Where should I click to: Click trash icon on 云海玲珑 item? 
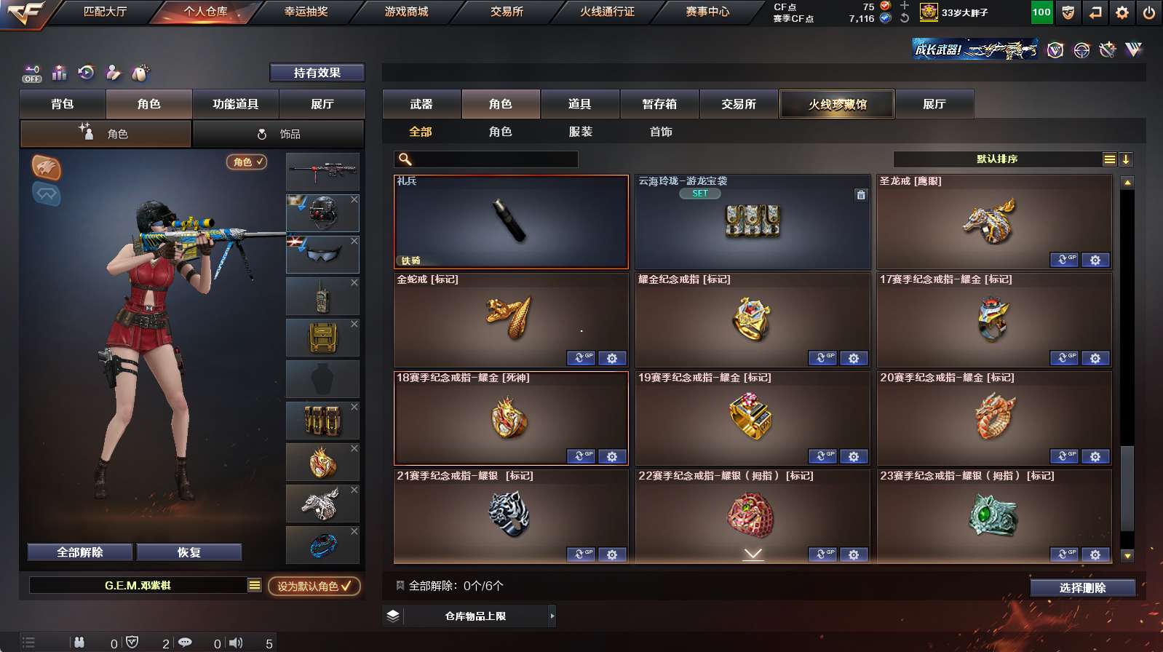point(861,195)
